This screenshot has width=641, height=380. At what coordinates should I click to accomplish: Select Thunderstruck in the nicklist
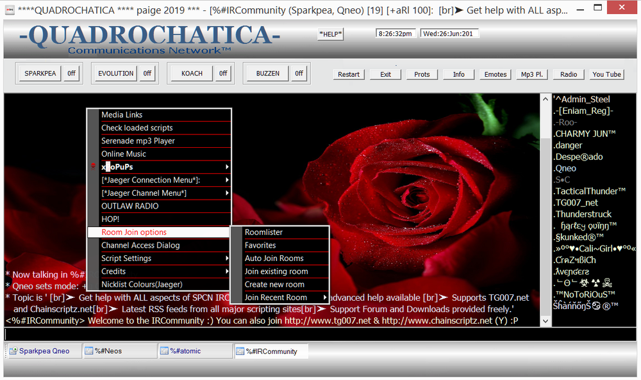click(x=583, y=214)
